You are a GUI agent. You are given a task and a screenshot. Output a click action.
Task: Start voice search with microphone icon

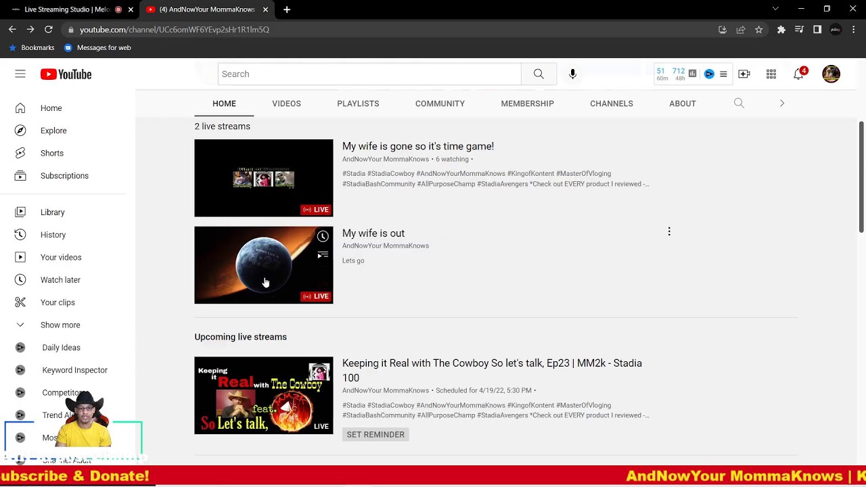point(572,74)
